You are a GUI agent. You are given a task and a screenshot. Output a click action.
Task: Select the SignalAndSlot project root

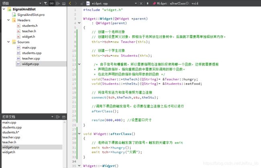24,9
